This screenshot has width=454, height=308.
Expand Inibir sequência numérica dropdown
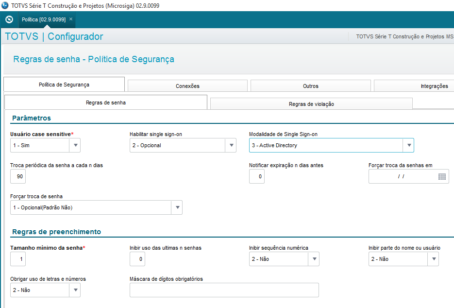point(314,259)
